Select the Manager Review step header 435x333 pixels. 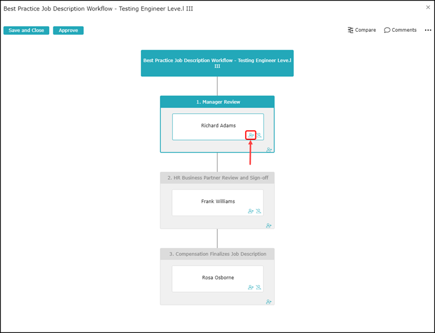pyautogui.click(x=217, y=102)
